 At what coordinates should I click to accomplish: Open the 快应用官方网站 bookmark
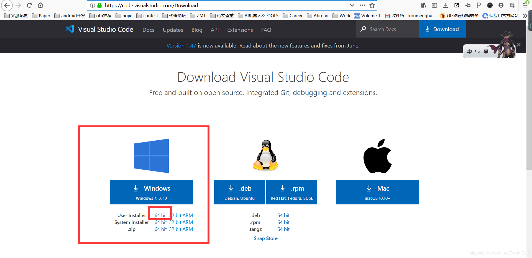pyautogui.click(x=500, y=16)
